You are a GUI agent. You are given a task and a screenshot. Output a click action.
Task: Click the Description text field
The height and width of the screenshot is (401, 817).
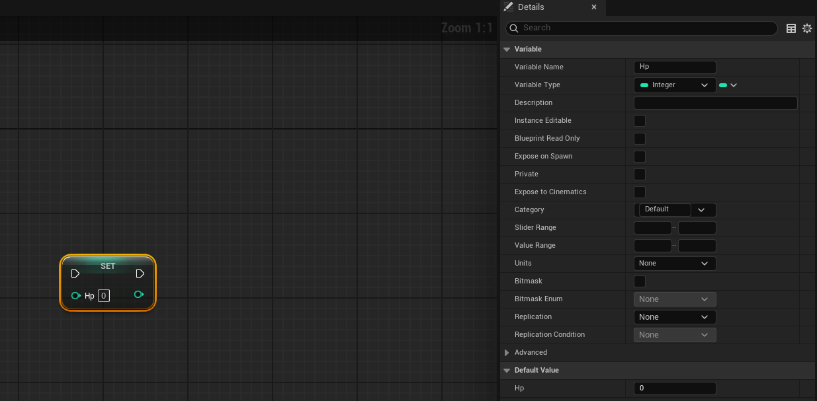point(716,103)
